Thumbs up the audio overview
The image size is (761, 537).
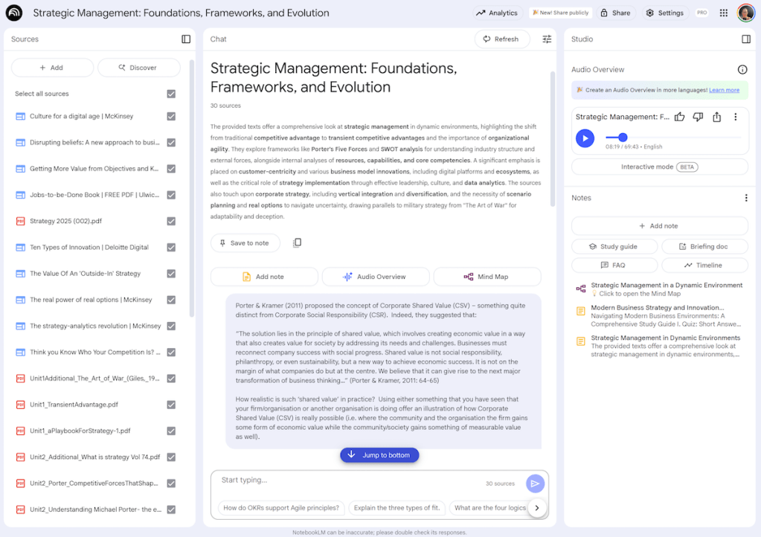679,117
